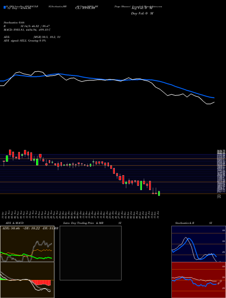Select the 'ADX signal: SELL' text
The width and height of the screenshot is (226, 298).
(15, 41)
